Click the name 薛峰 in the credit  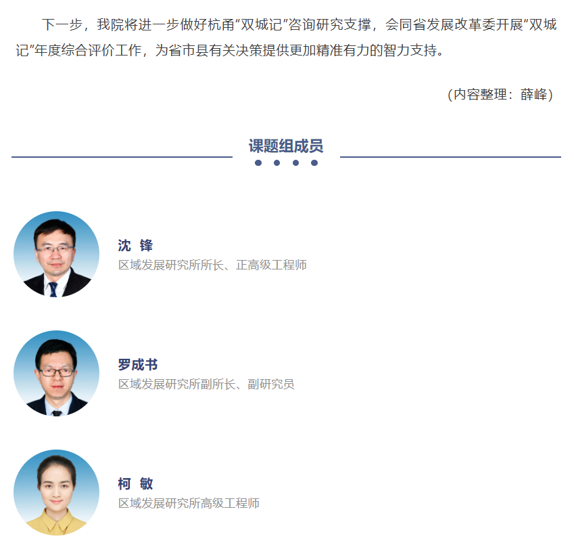click(x=533, y=95)
